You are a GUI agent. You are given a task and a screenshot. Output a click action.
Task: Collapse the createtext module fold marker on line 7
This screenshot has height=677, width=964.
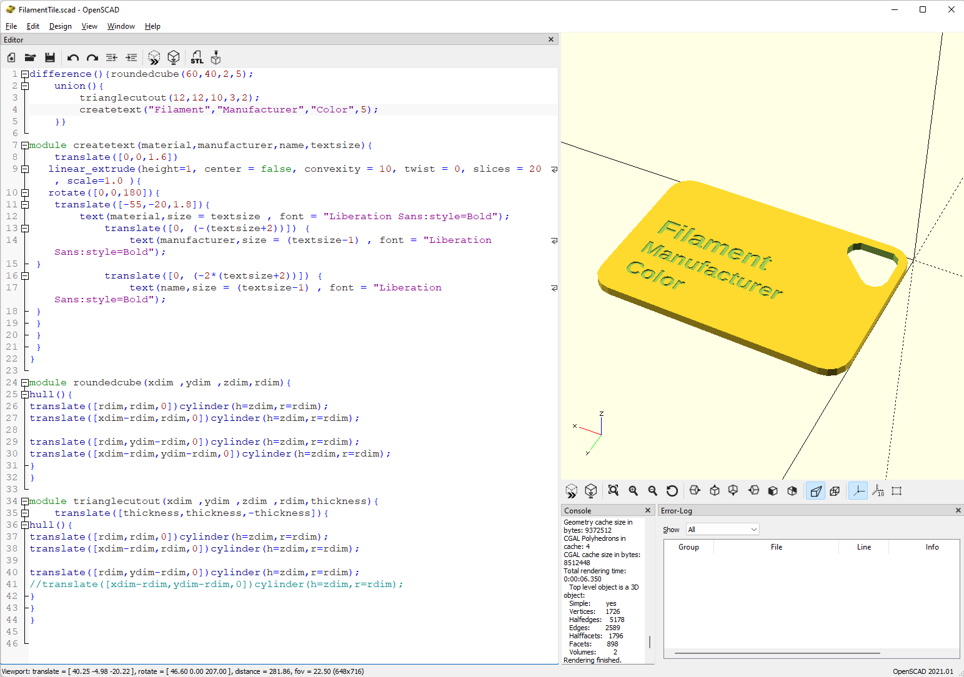click(25, 146)
